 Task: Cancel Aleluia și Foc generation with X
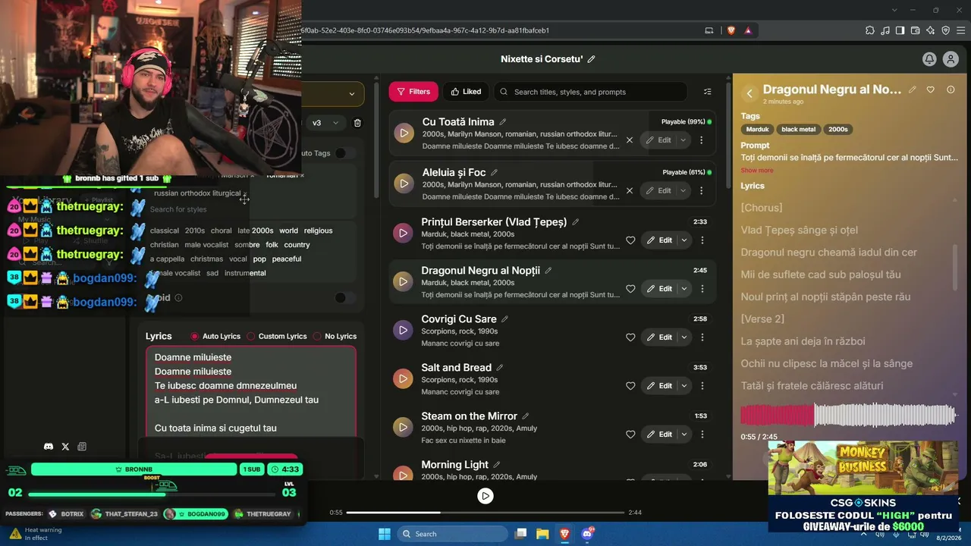pos(630,191)
